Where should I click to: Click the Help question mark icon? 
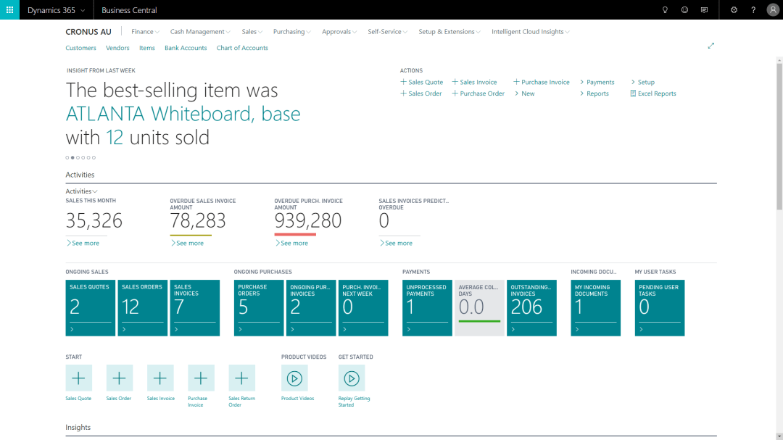click(x=753, y=9)
